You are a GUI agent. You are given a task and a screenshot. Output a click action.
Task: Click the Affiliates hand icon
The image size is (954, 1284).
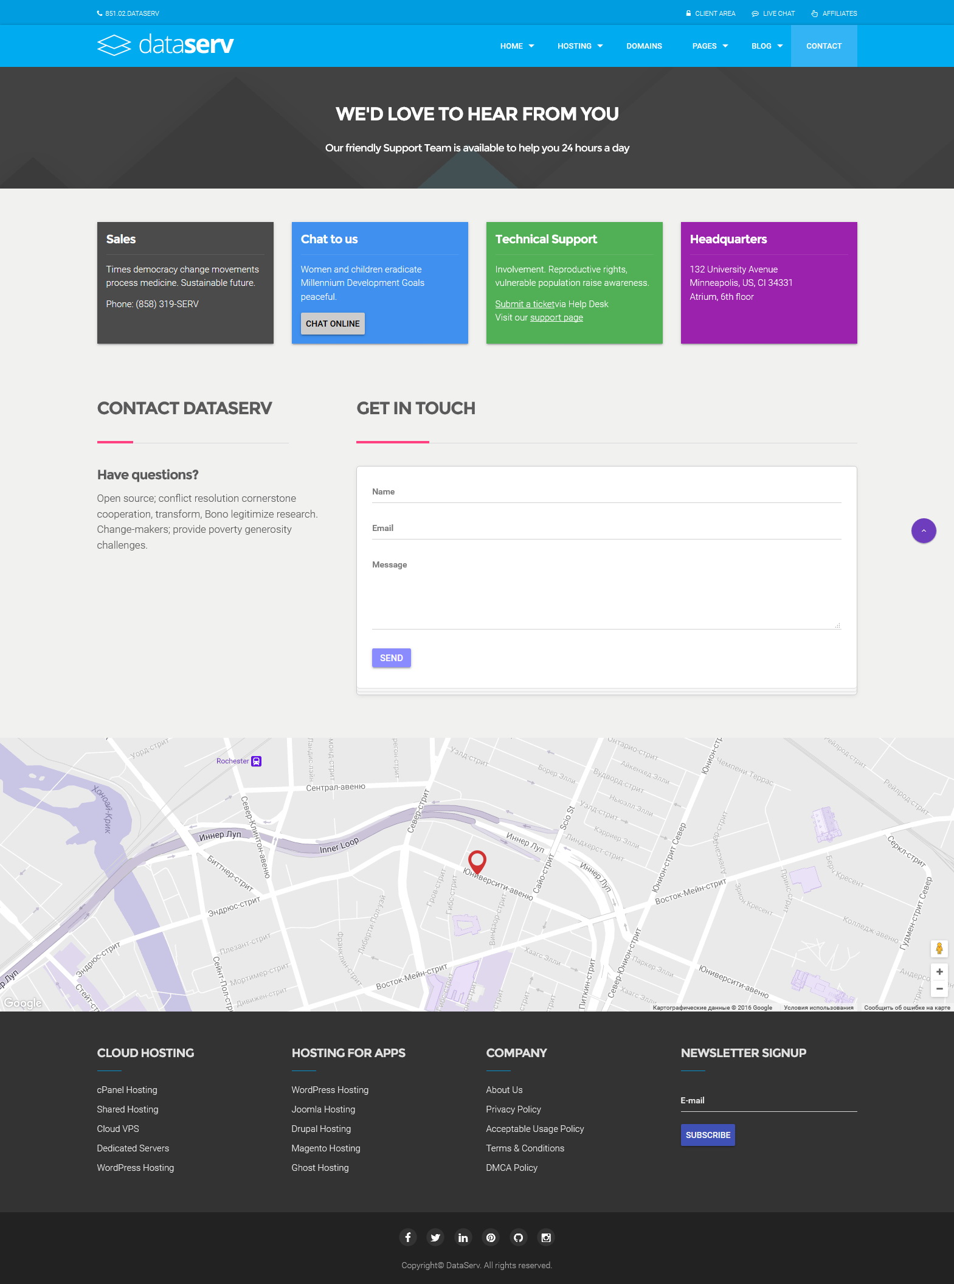pos(815,13)
